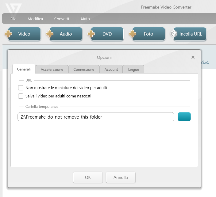216x197 pixels.
Task: Switch to the Connessione tab
Action: pyautogui.click(x=84, y=69)
